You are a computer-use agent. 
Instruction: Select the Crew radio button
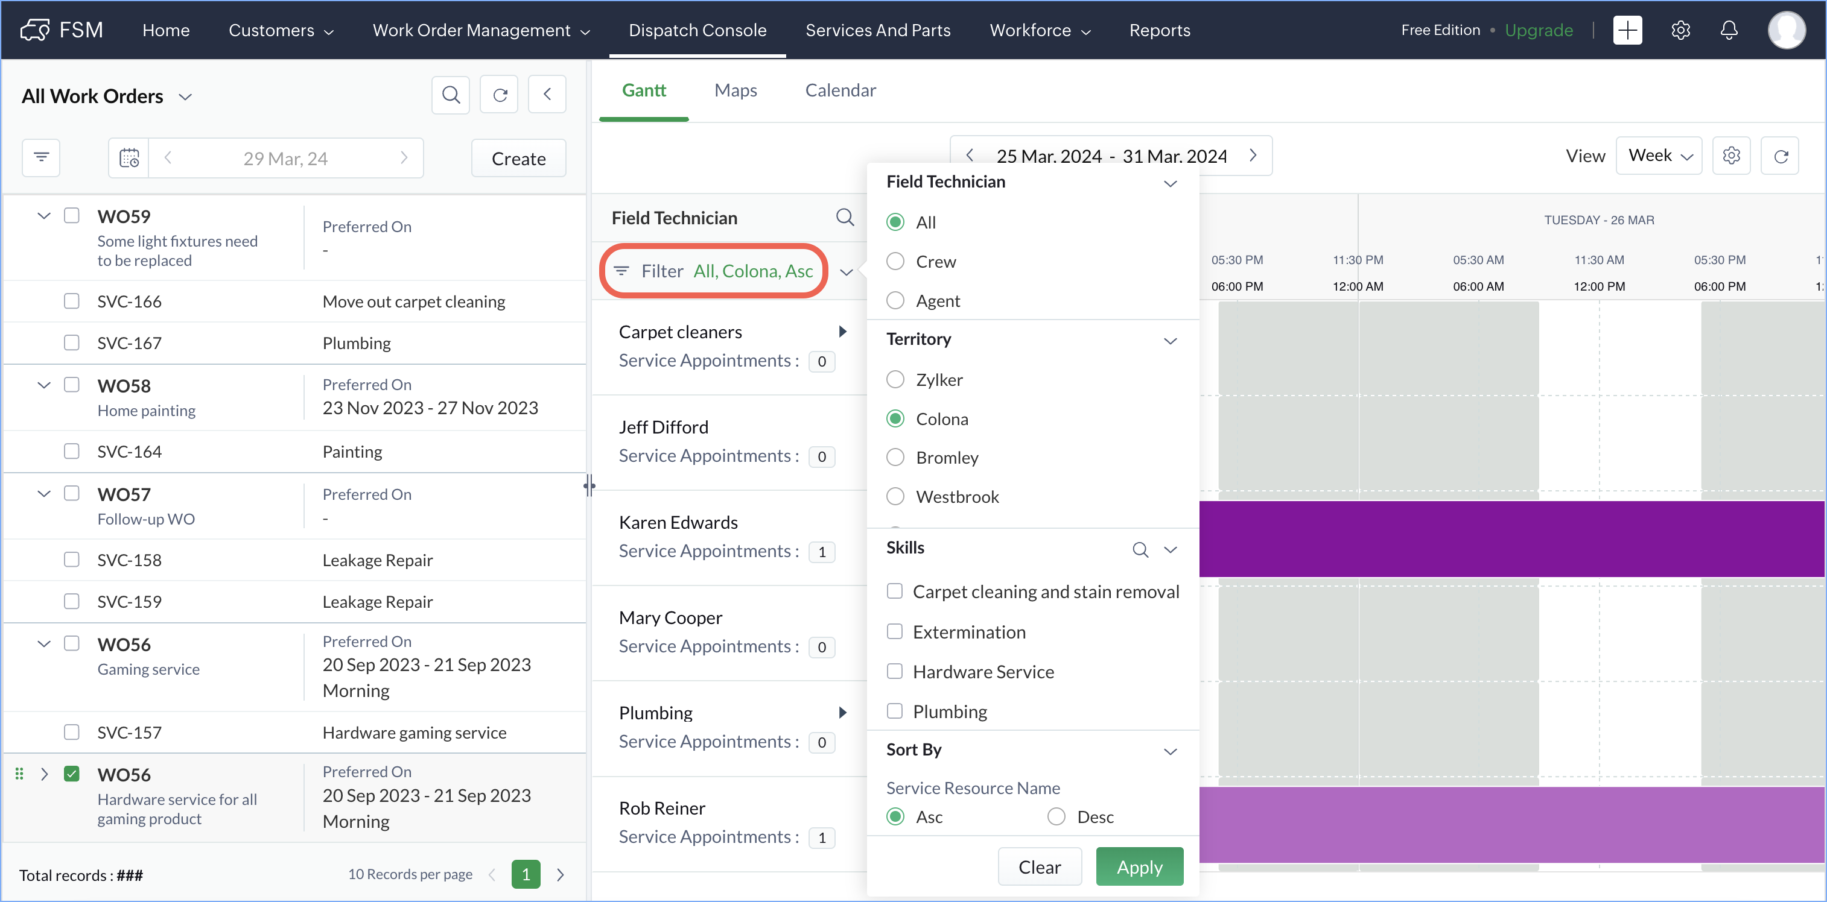click(x=895, y=262)
